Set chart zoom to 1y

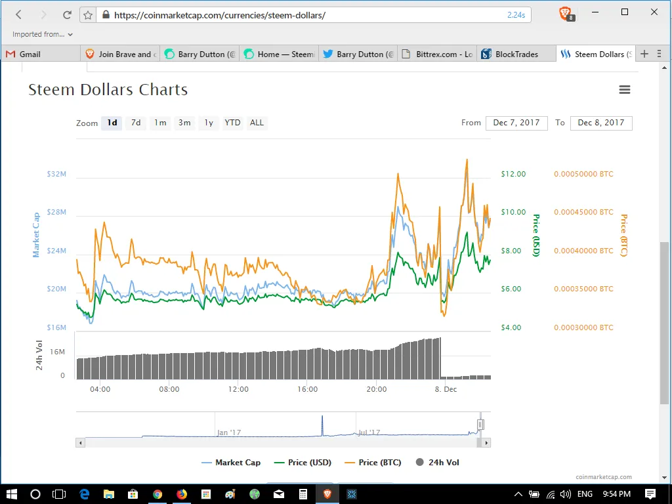click(209, 123)
